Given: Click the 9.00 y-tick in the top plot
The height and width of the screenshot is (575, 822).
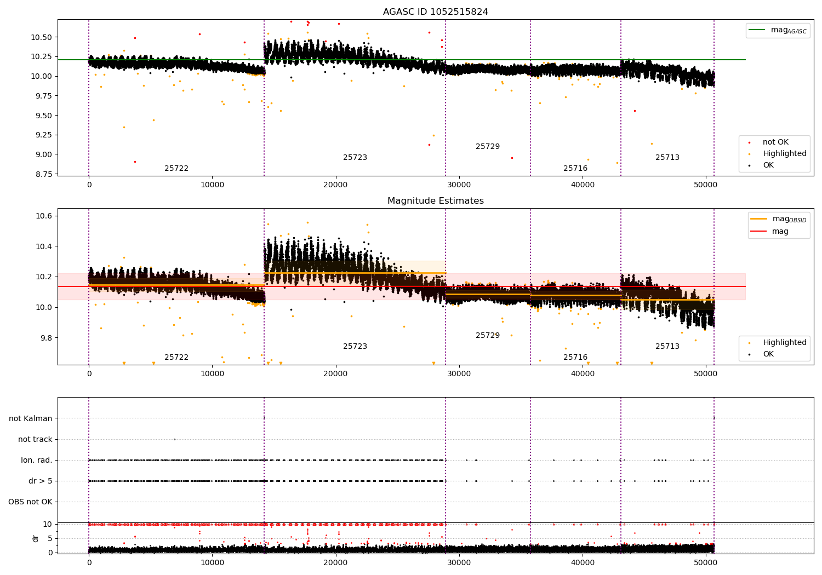Looking at the screenshot, I should pos(44,154).
